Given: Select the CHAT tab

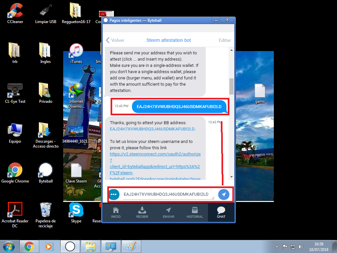Looking at the screenshot, I should click(221, 212).
